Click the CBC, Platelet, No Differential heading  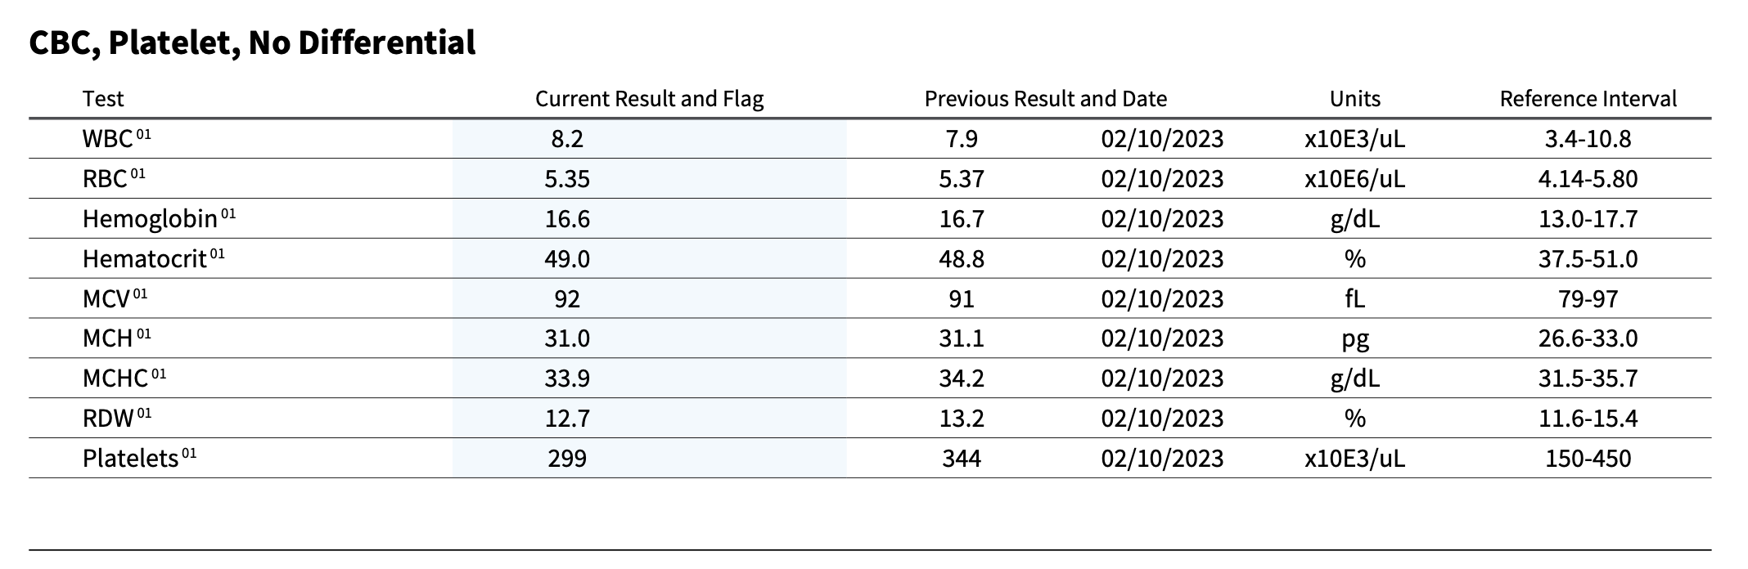(252, 43)
